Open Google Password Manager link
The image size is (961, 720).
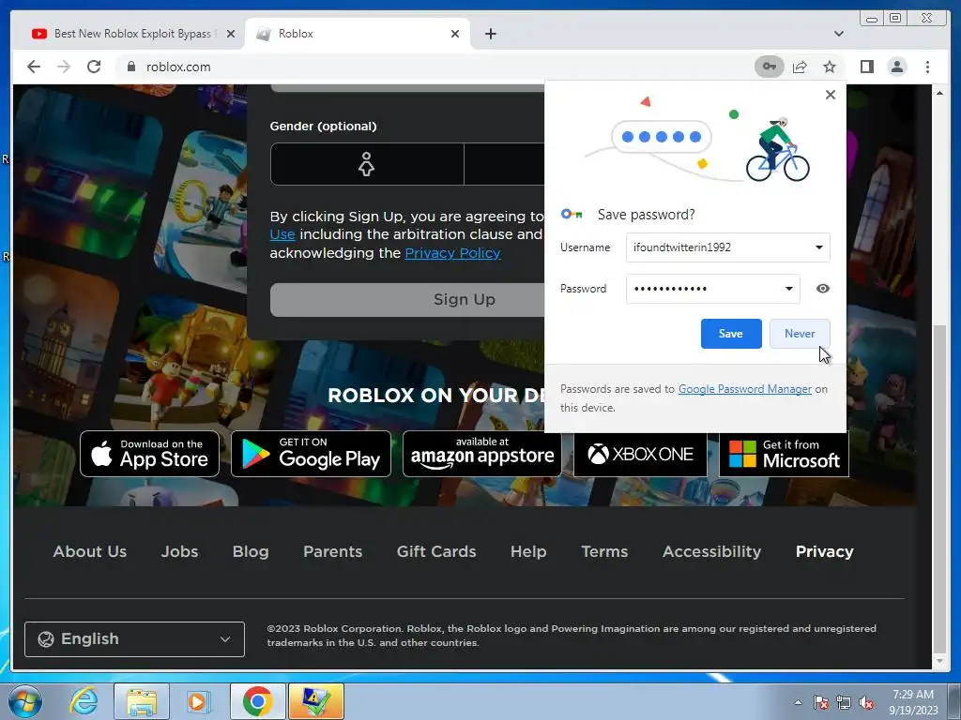[x=744, y=389]
